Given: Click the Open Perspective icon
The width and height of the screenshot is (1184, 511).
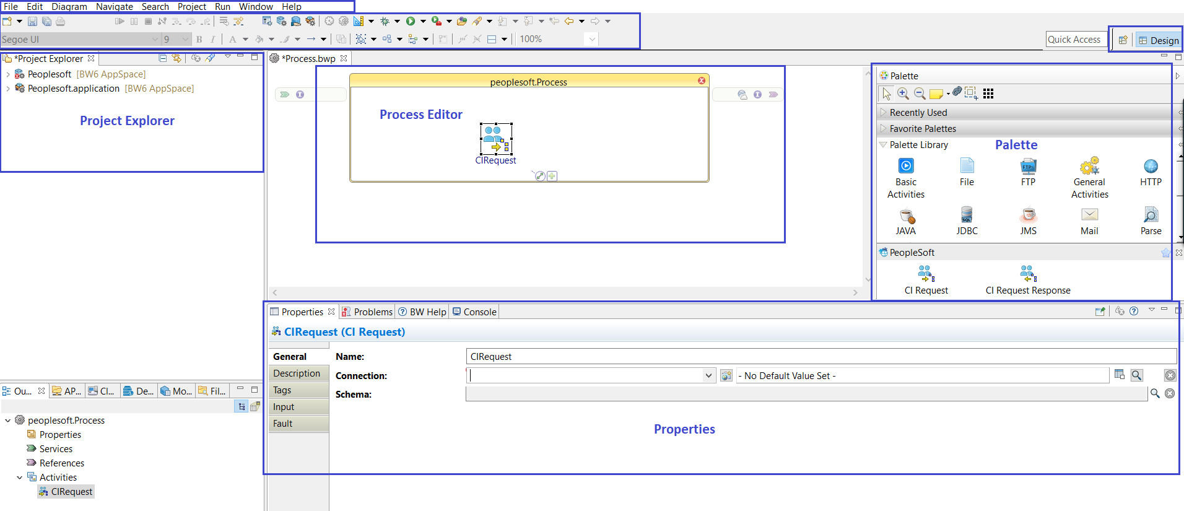Looking at the screenshot, I should click(x=1123, y=40).
